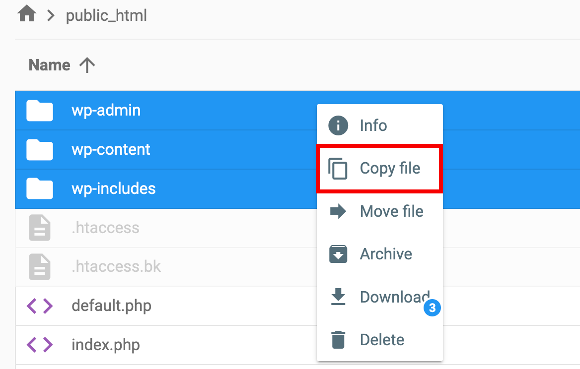Click the .htaccess.bk document icon
This screenshot has width=580, height=369.
[40, 267]
